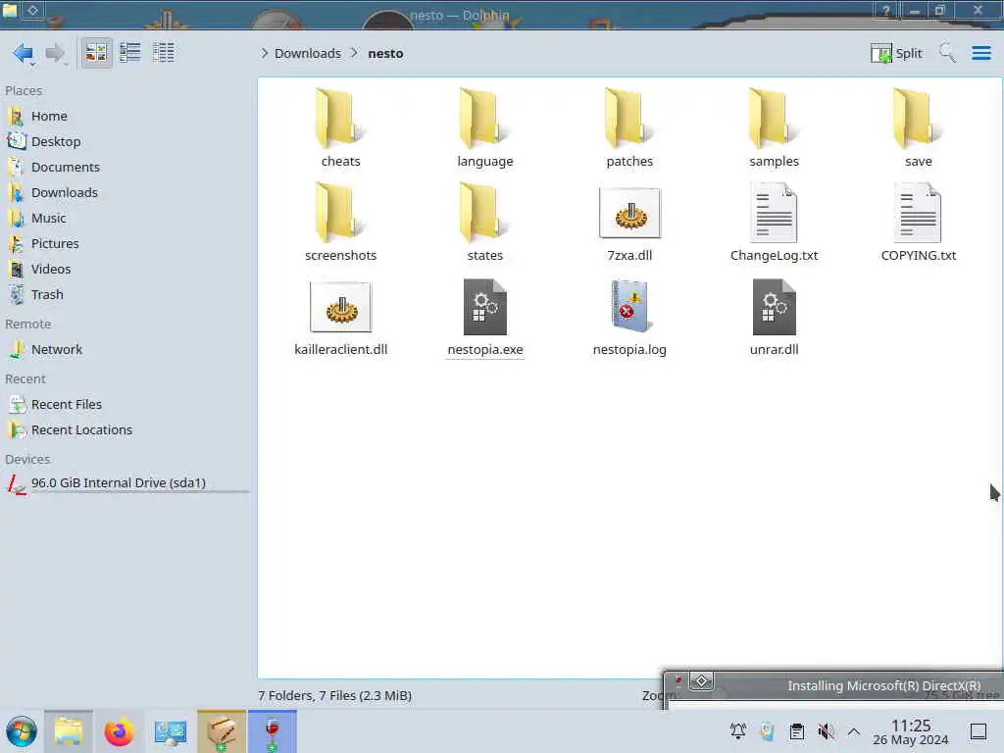Image resolution: width=1004 pixels, height=753 pixels.
Task: Select the ChangeLog.txt file icon
Action: point(774,213)
